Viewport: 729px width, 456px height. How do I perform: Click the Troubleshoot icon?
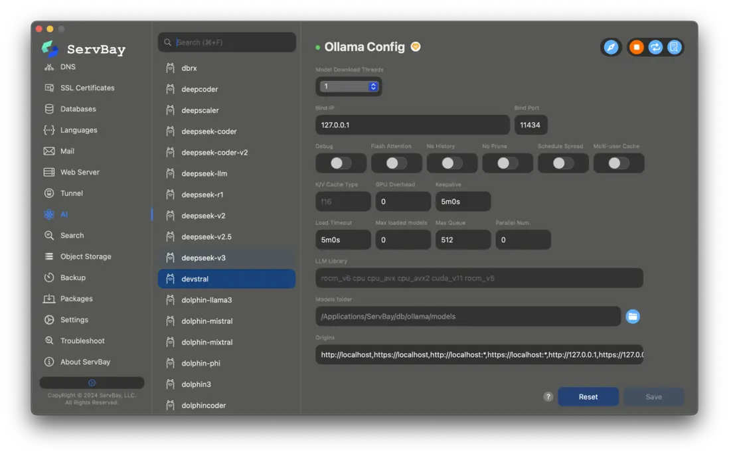click(49, 341)
